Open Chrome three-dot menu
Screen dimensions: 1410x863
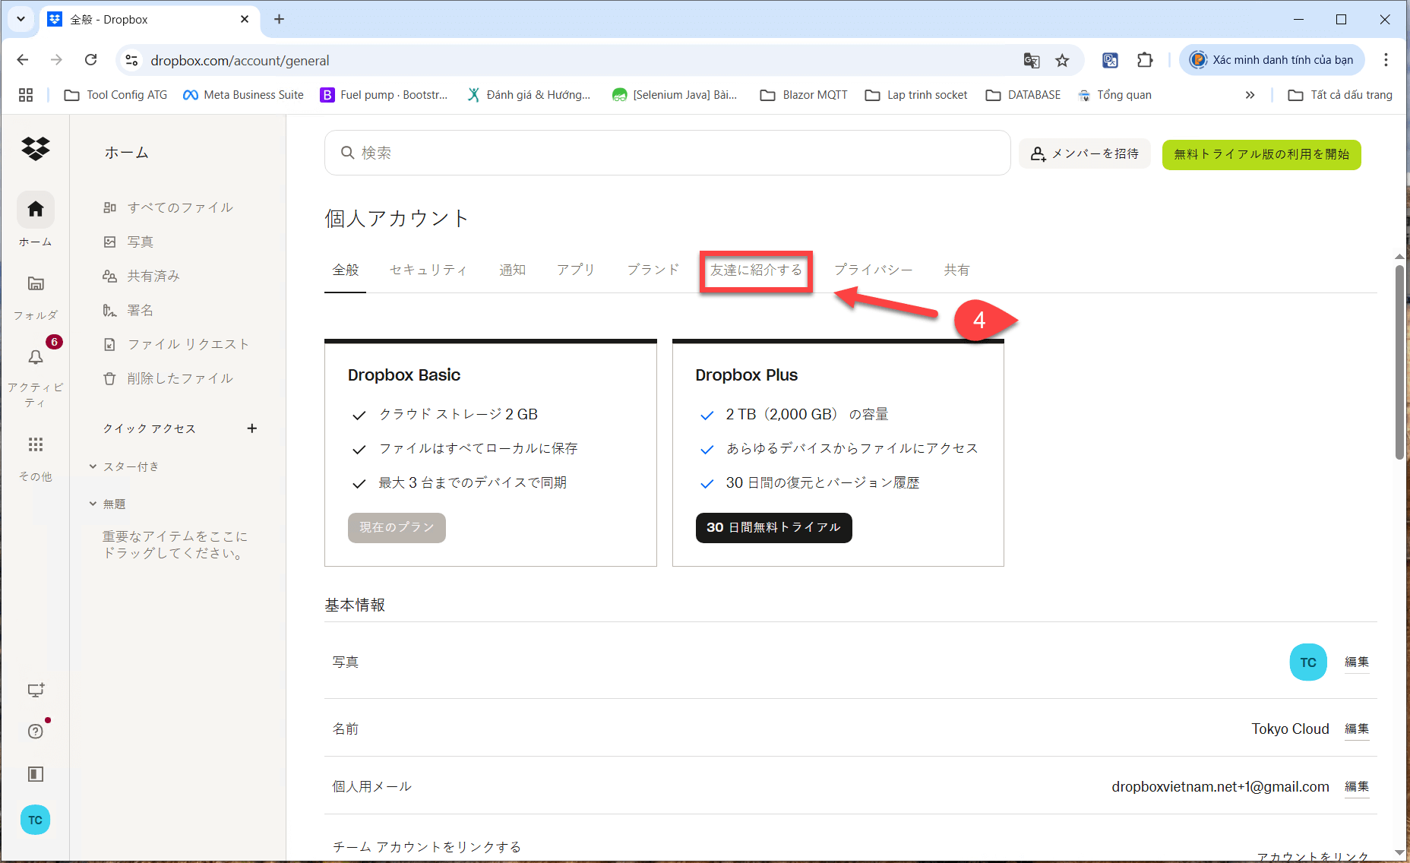pyautogui.click(x=1386, y=60)
